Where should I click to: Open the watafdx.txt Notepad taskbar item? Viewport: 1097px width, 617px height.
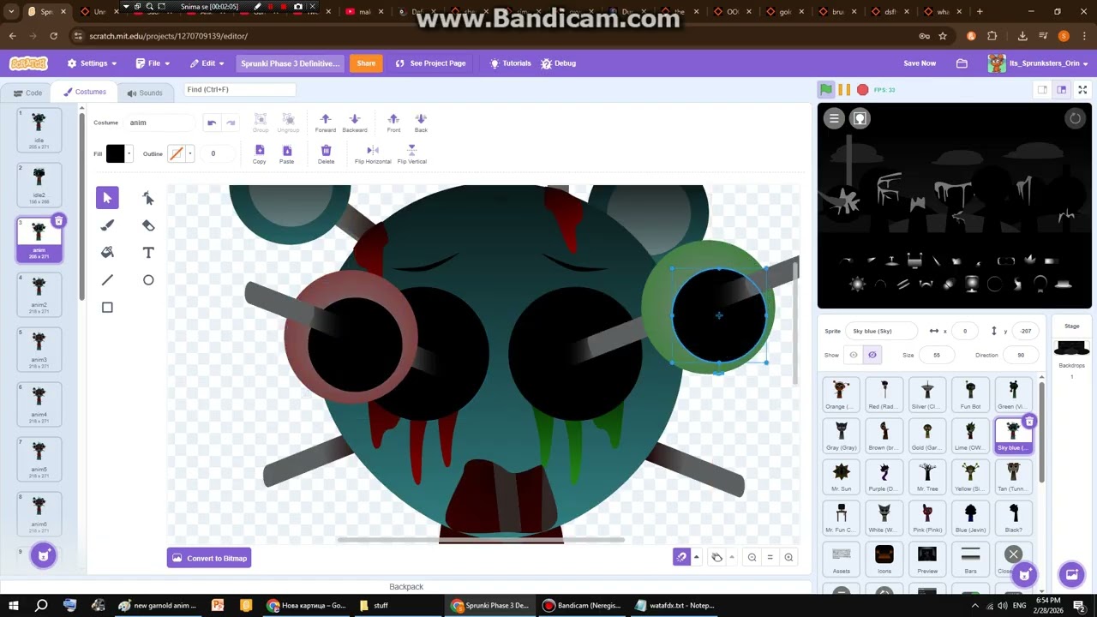click(x=674, y=605)
